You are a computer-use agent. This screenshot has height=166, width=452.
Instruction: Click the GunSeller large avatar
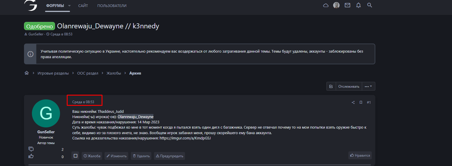coord(46,113)
